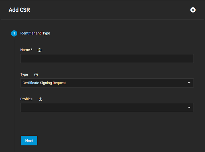Viewport: 205px width, 152px height.
Task: Click the step 1 number circle
Action: 14,33
